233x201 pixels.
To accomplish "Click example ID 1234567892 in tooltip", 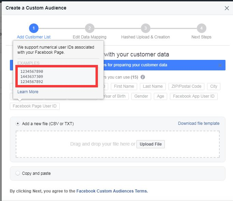I will (32, 82).
